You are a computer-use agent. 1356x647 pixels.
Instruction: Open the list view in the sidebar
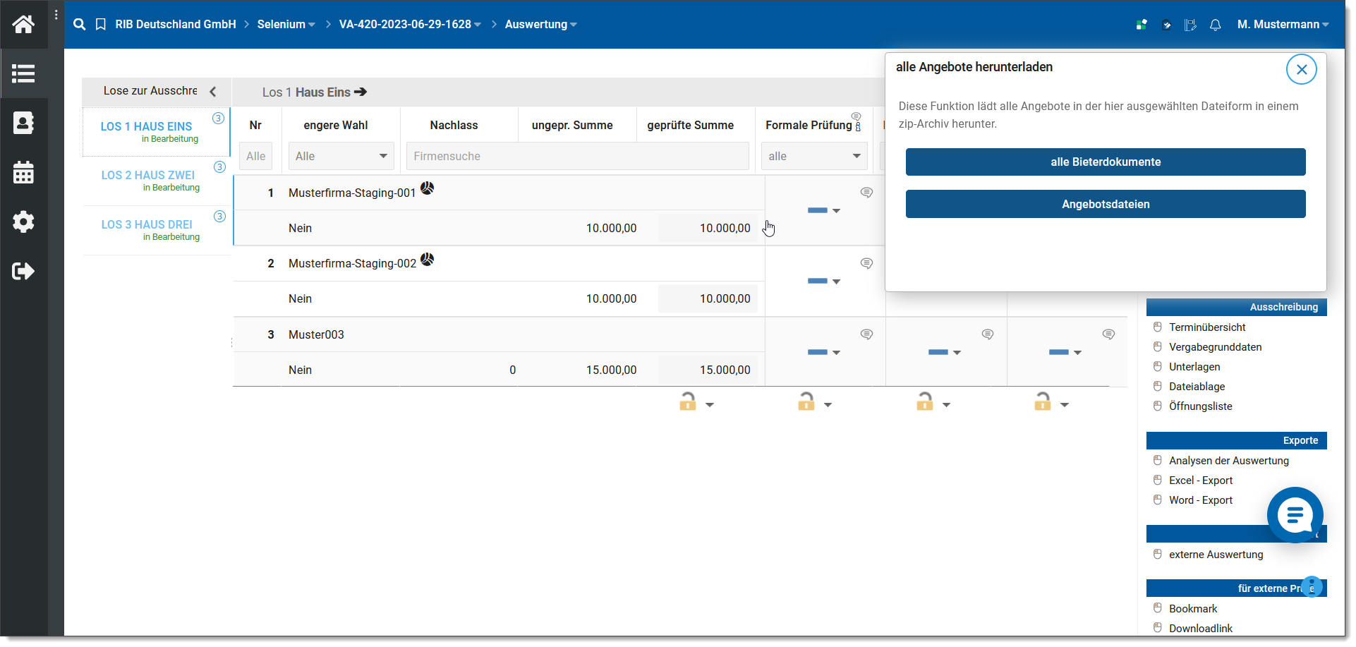(x=23, y=73)
